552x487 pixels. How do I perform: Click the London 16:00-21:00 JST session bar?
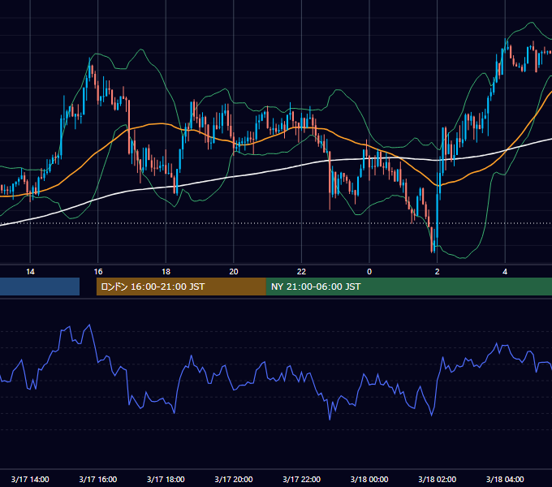point(181,287)
